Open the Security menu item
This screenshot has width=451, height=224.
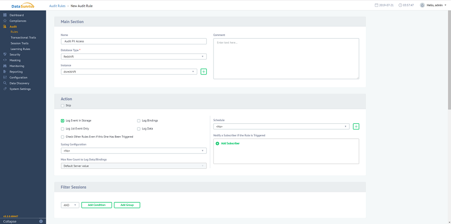point(15,54)
